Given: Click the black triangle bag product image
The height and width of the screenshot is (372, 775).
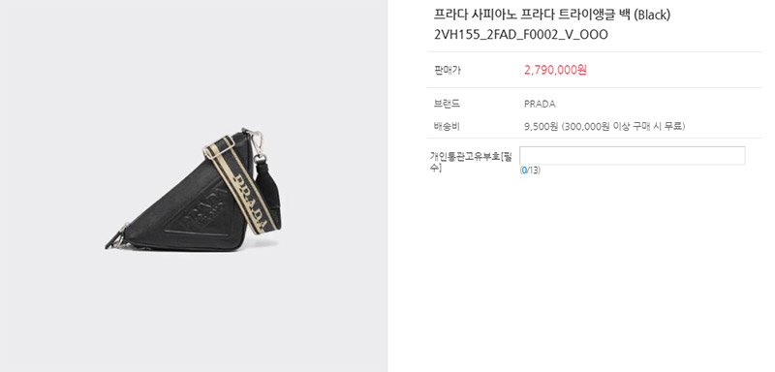Looking at the screenshot, I should tap(193, 190).
